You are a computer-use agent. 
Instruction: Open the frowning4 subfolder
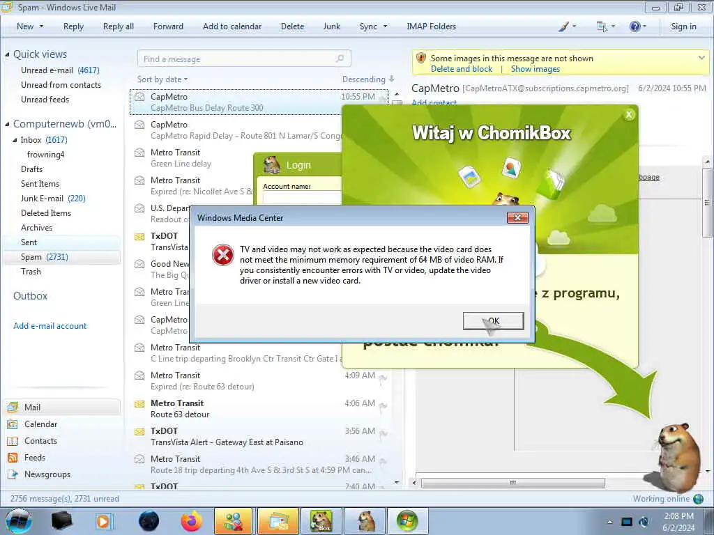(45, 155)
